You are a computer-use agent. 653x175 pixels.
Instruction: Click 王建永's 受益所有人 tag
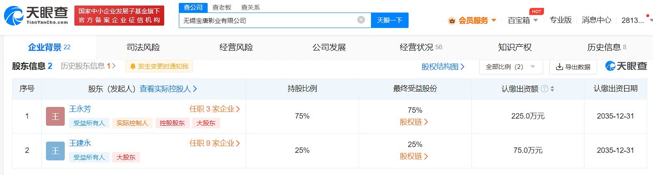click(x=89, y=157)
